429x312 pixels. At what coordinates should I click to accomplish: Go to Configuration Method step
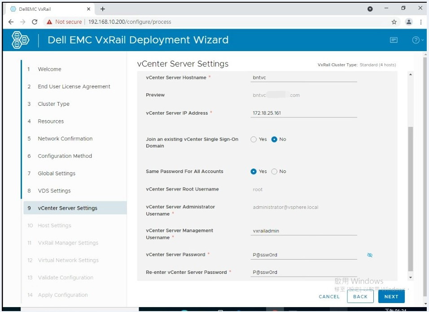pyautogui.click(x=65, y=156)
